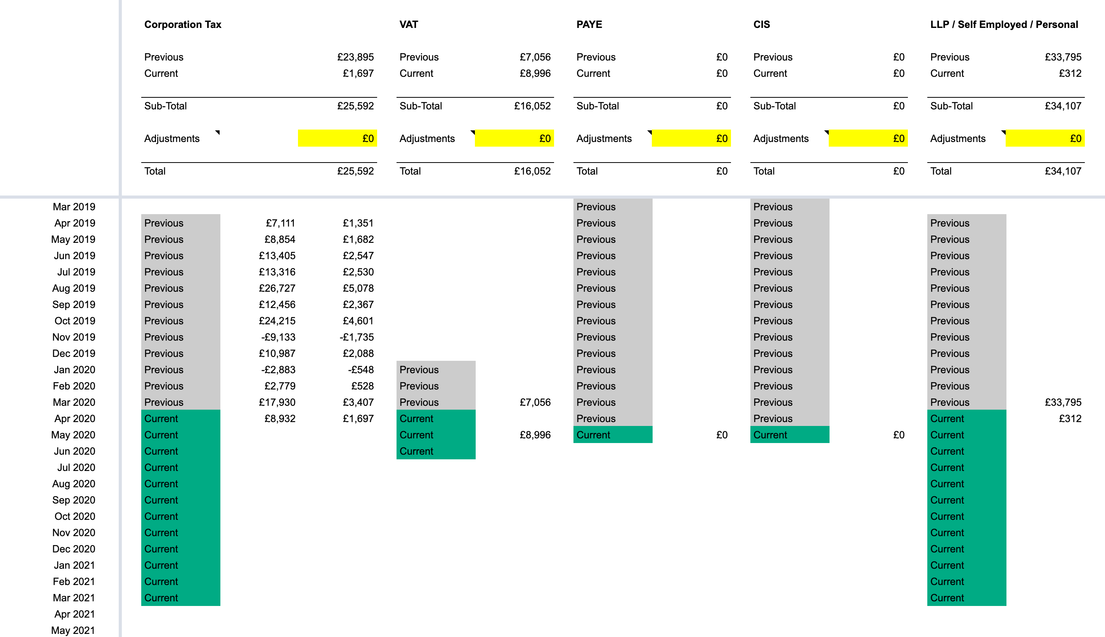This screenshot has width=1105, height=637.
Task: Click the yellow LLP Adjustments value cell
Action: pos(1045,138)
